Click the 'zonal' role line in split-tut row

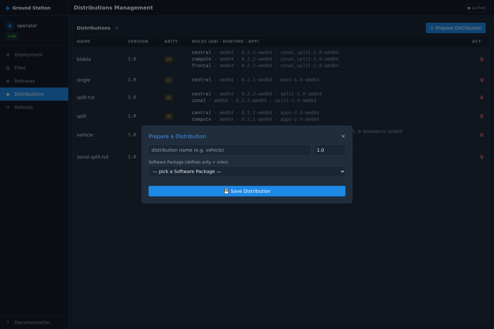click(254, 101)
